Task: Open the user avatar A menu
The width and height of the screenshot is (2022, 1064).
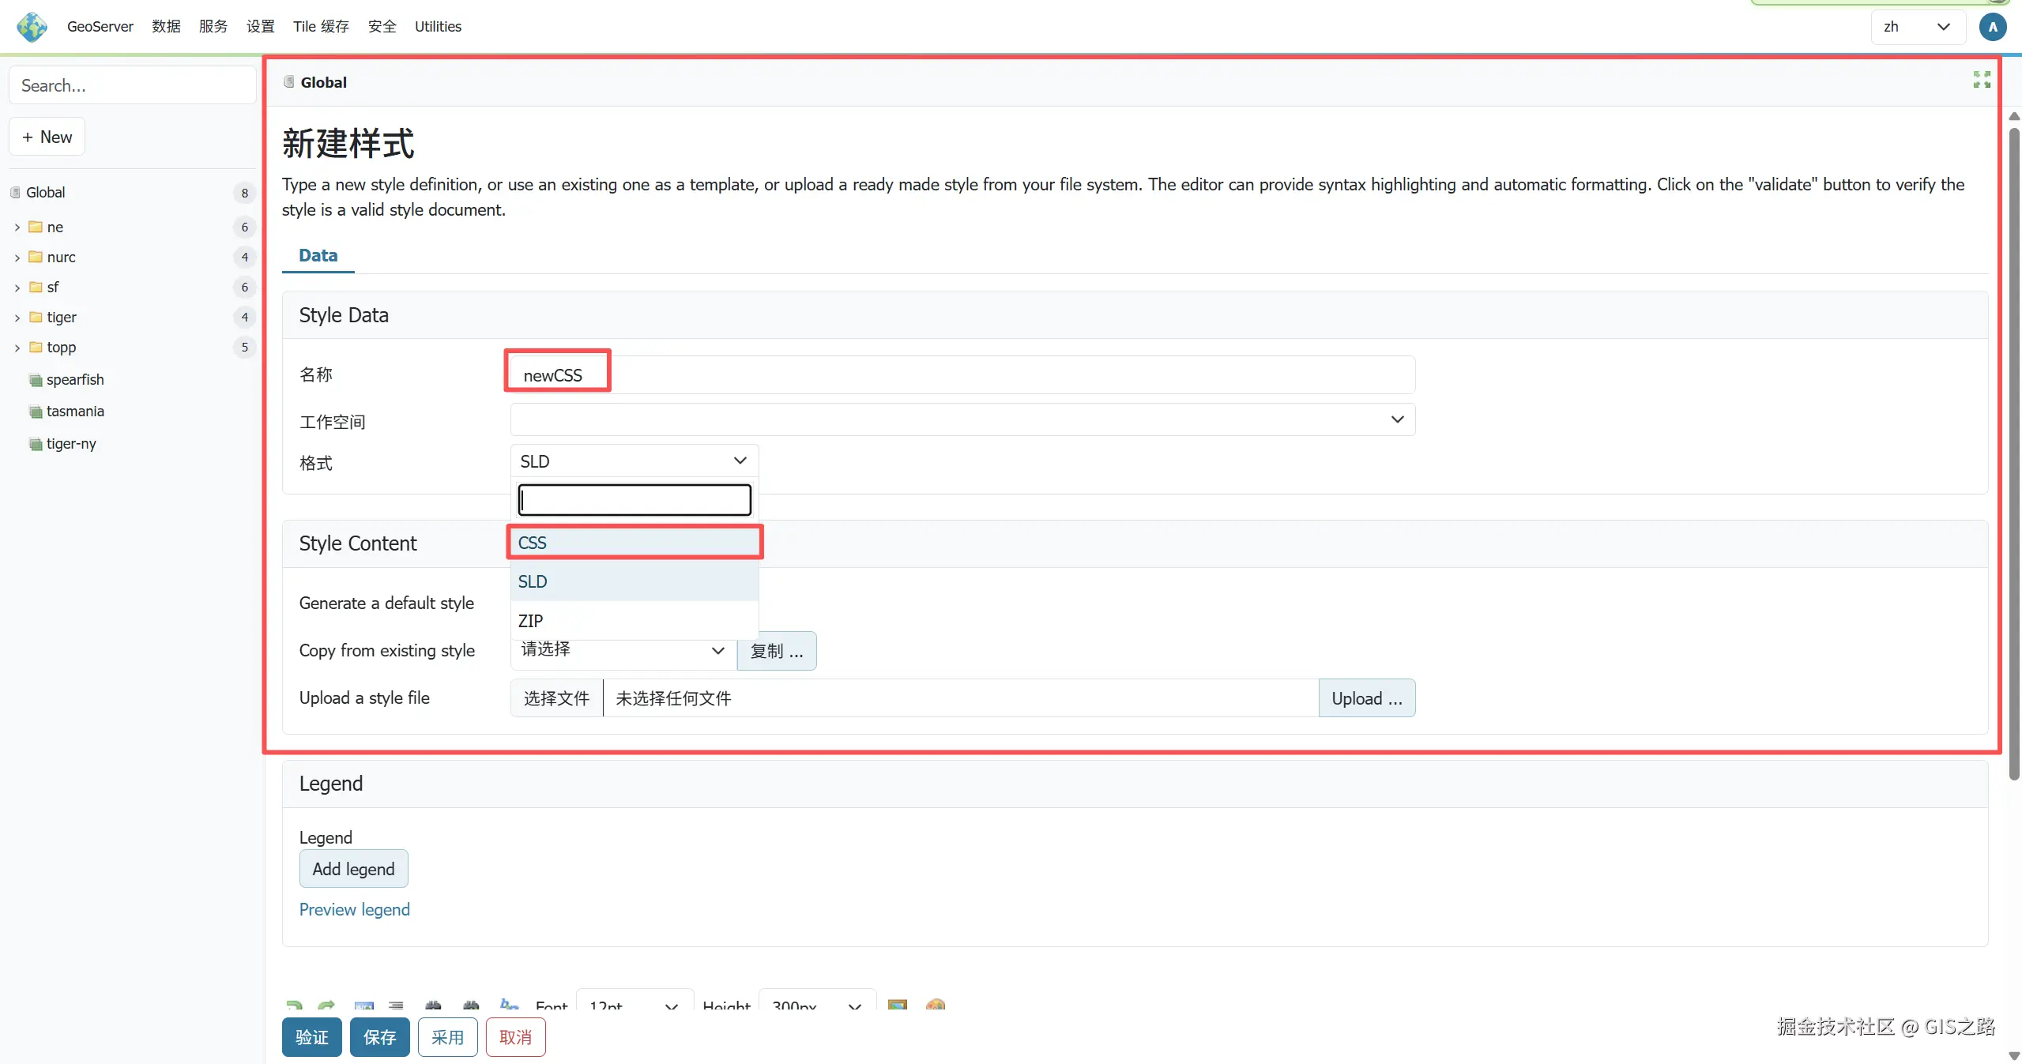Action: [1993, 27]
